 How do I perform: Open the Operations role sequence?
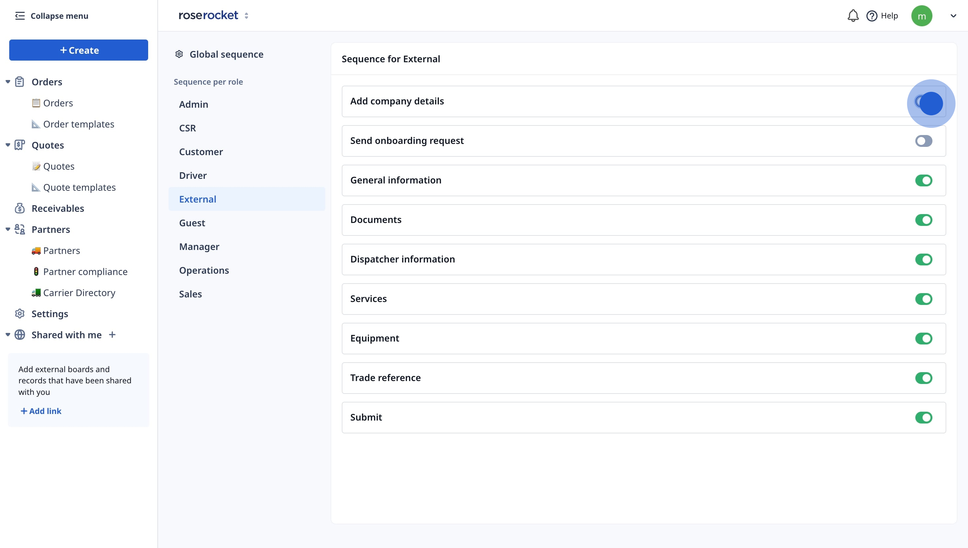(247, 270)
